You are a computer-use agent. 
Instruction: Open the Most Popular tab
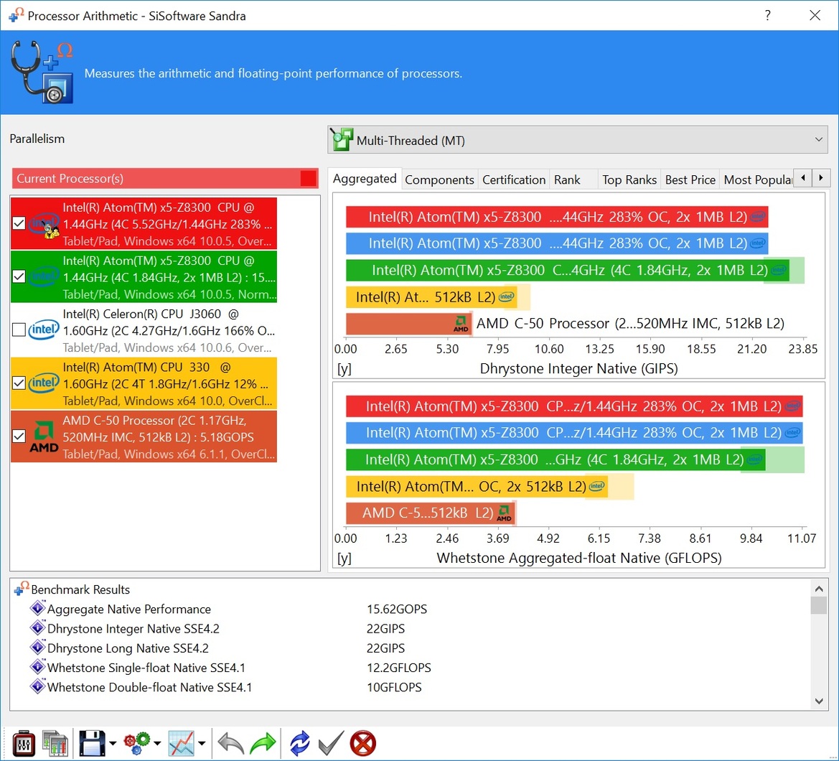click(x=757, y=179)
